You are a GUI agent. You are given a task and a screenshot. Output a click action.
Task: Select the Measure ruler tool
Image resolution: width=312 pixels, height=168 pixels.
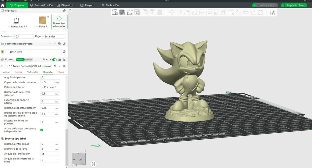coord(246,12)
